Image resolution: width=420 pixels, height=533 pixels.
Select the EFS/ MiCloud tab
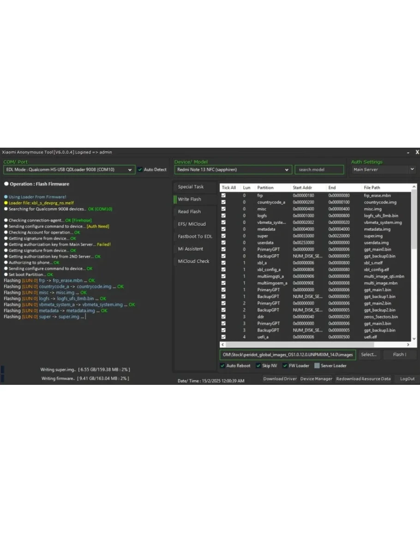point(192,224)
